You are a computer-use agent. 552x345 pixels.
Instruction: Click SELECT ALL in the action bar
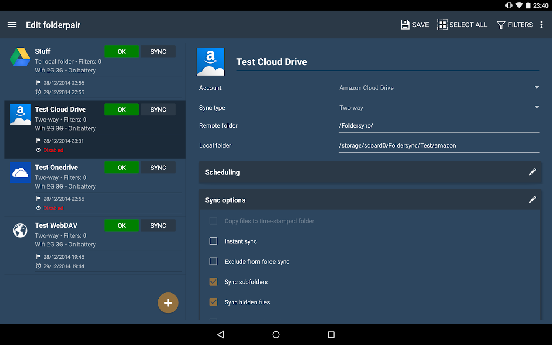coord(462,25)
